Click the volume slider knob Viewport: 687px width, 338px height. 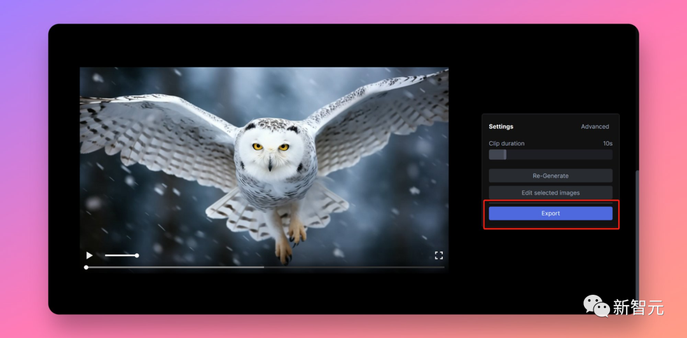137,255
